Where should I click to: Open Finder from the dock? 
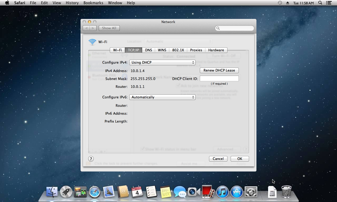point(52,192)
